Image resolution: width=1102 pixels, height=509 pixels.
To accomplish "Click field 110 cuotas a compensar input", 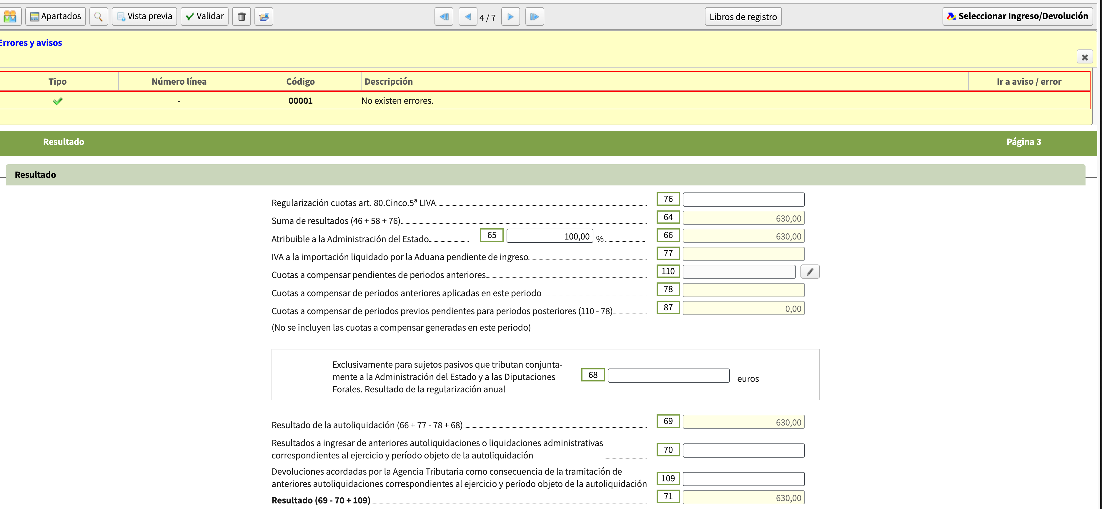I will coord(739,272).
